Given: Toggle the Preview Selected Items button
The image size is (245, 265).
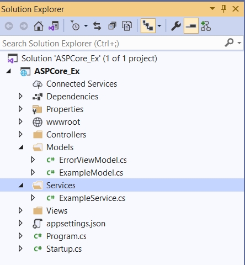Looking at the screenshot, I should coord(191,26).
